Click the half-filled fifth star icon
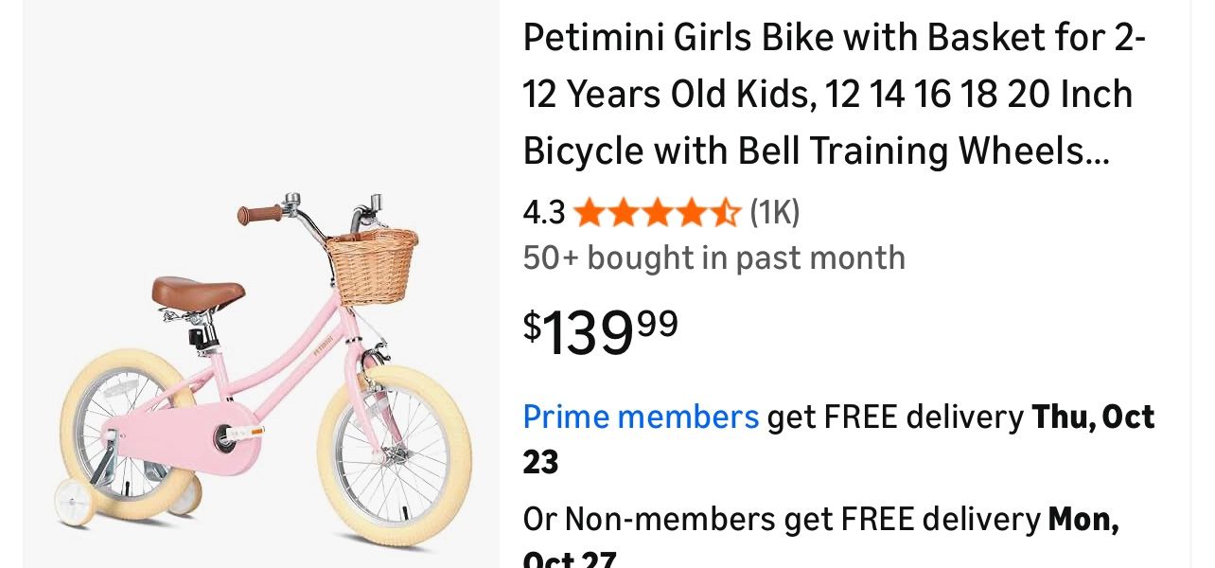The width and height of the screenshot is (1215, 568). pos(726,212)
